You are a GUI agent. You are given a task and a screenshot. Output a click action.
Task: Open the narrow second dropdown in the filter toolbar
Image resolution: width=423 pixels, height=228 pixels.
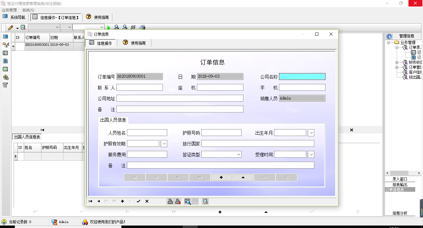click(69, 27)
